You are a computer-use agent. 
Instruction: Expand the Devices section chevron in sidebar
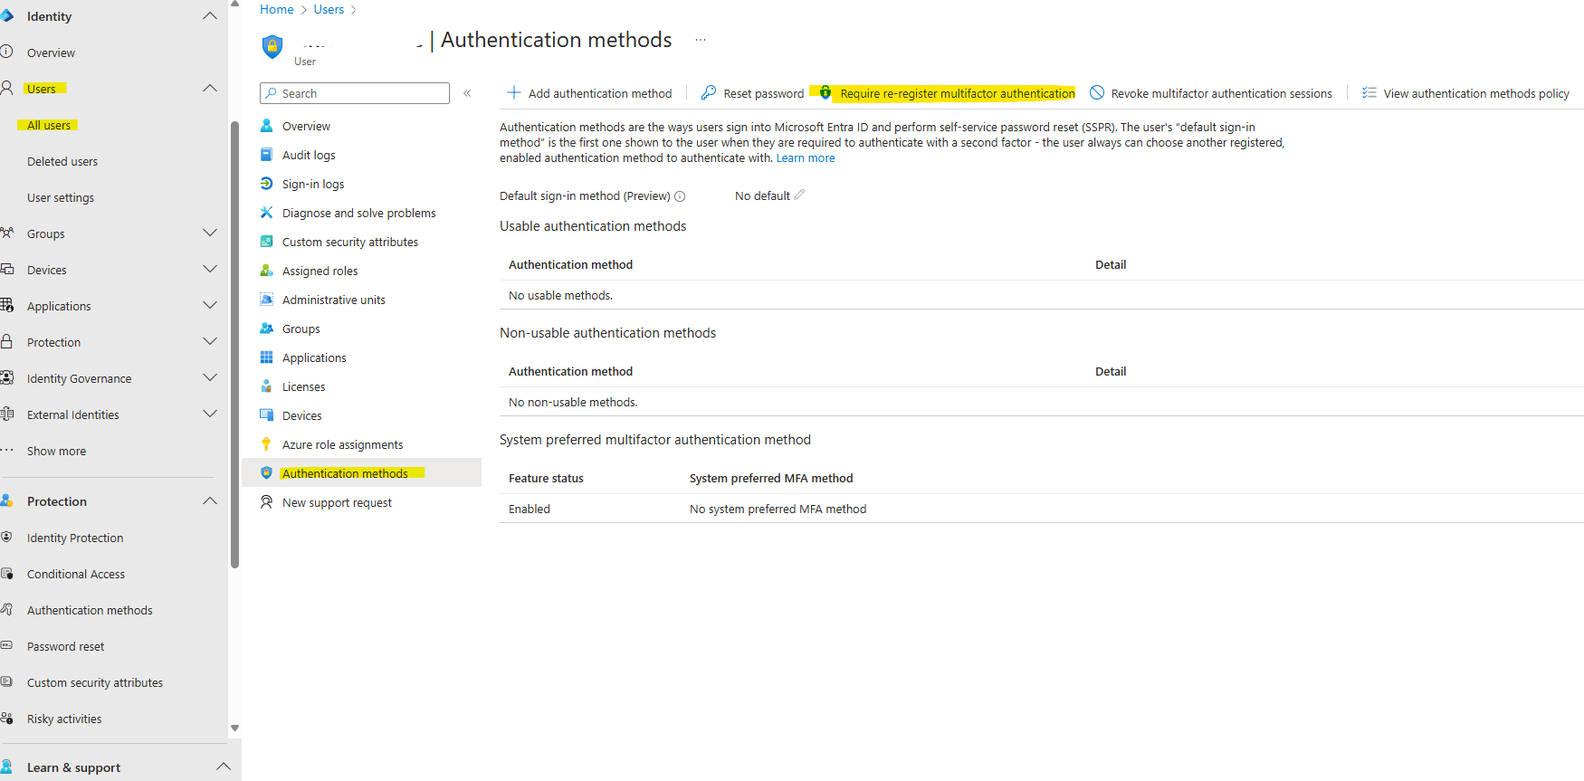[210, 270]
